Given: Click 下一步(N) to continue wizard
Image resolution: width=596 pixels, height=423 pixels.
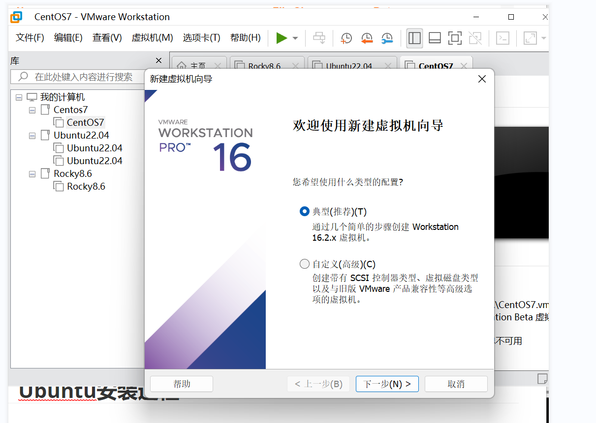Looking at the screenshot, I should tap(387, 384).
